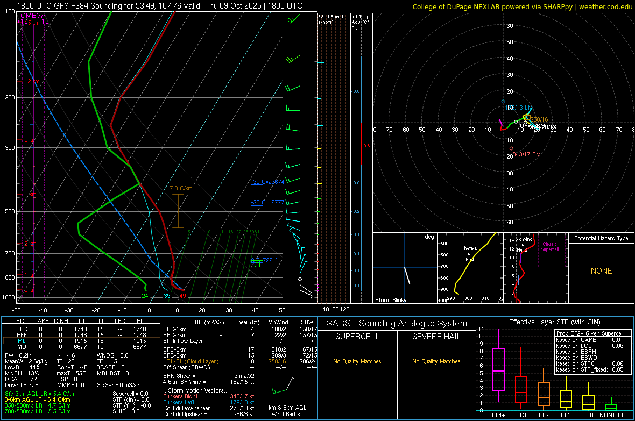Click "Sfc-3km AGL LR = 5.4 C/km"
Image resolution: width=635 pixels, height=421 pixels.
tap(40, 394)
